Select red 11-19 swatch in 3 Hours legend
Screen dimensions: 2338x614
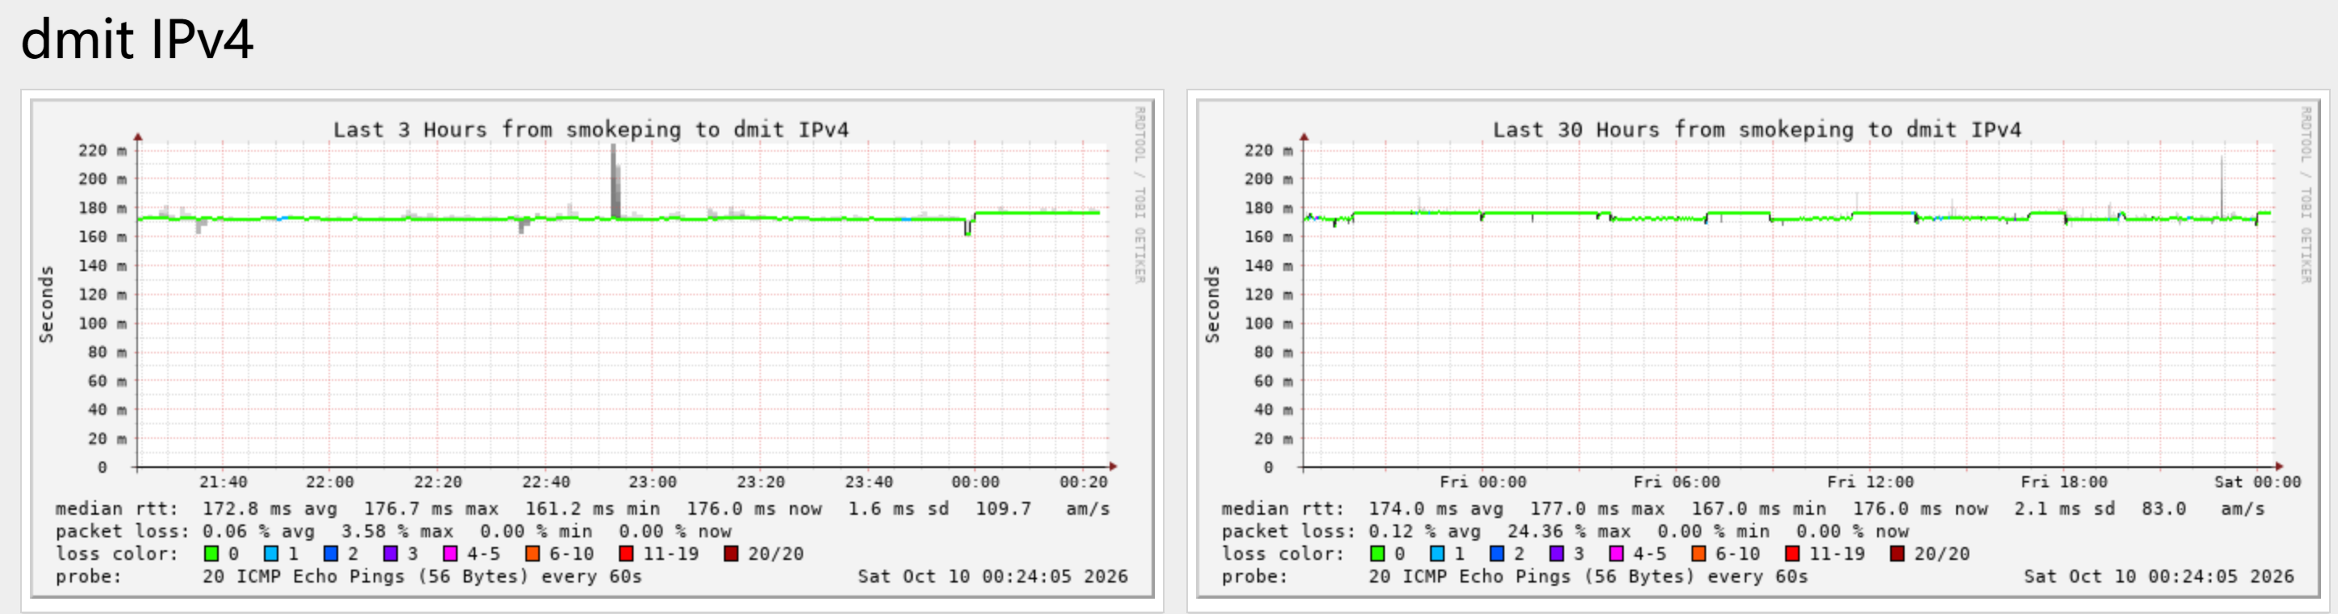pyautogui.click(x=625, y=553)
